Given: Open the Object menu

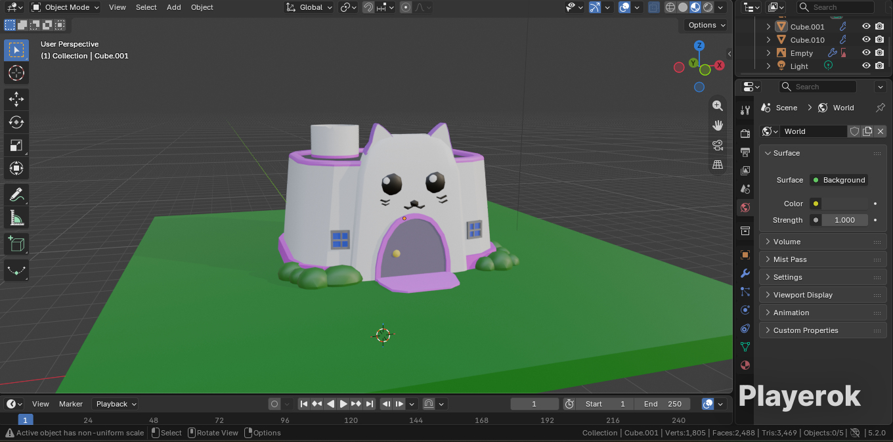Looking at the screenshot, I should tap(202, 7).
